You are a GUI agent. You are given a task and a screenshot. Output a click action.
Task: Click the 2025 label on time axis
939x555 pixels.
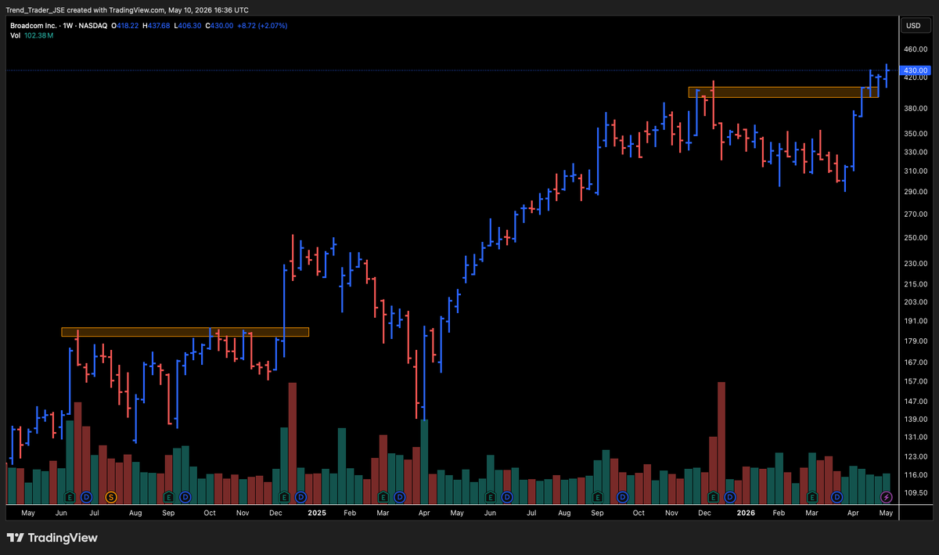click(x=316, y=513)
